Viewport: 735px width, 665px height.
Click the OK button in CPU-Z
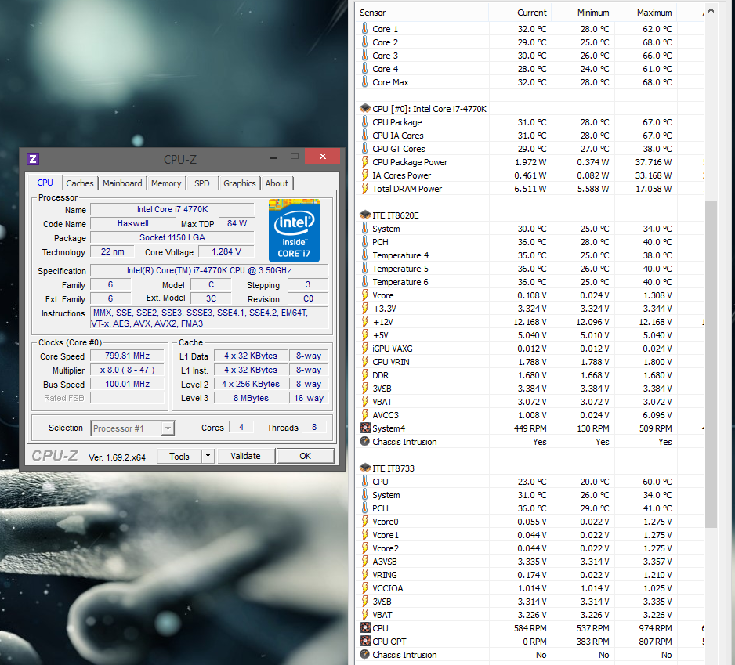click(305, 456)
